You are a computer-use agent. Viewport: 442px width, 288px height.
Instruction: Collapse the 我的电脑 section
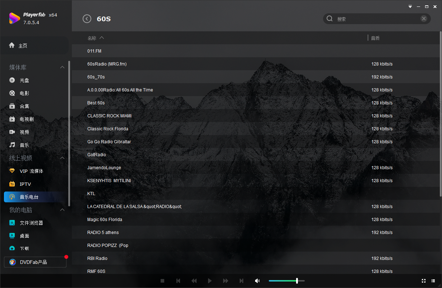[x=62, y=210]
